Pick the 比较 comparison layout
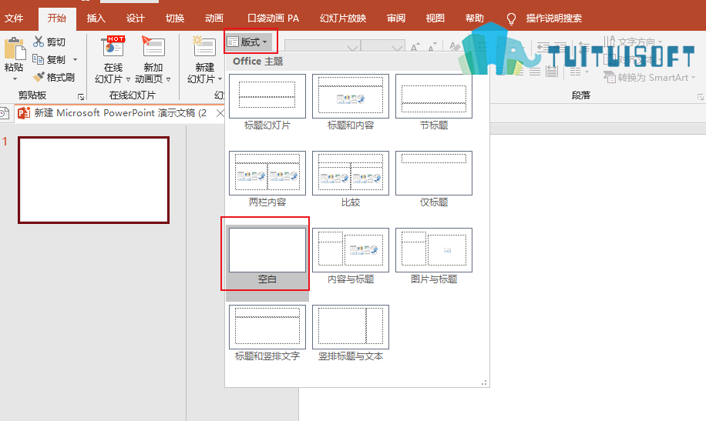706x421 pixels. coord(351,179)
